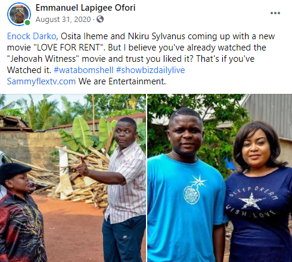Click the "We are Entertainment" text
This screenshot has height=262, width=292.
tap(122, 81)
